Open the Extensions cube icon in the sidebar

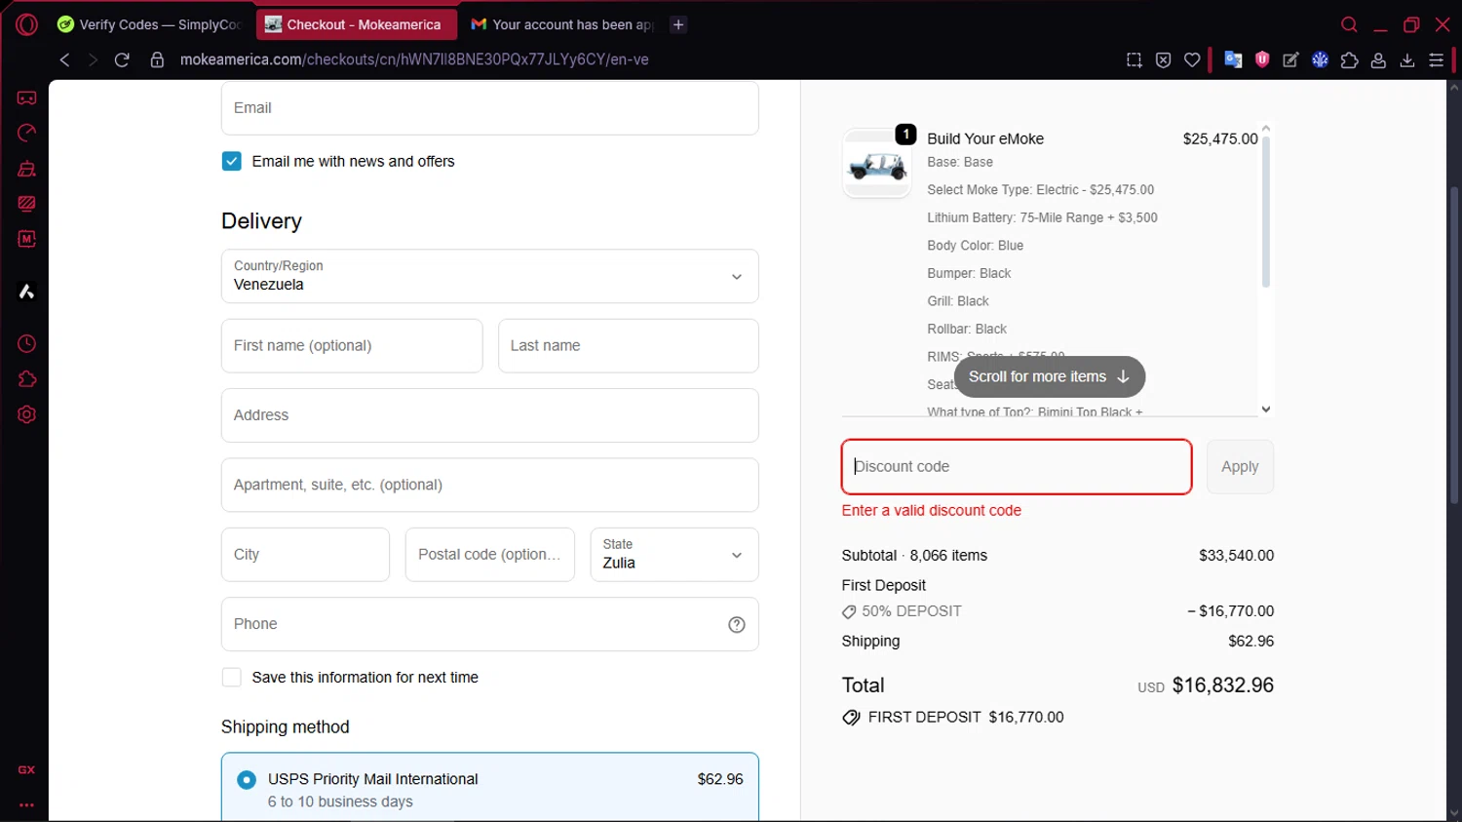[x=26, y=379]
